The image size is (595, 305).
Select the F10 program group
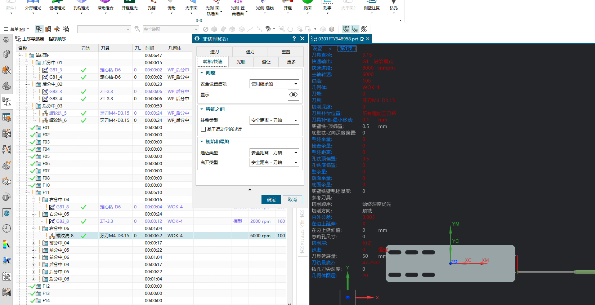point(46,185)
